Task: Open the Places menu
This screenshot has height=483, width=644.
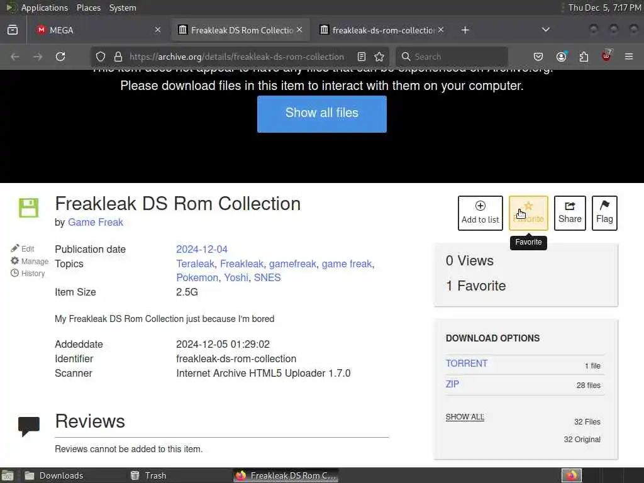Action: (x=89, y=8)
